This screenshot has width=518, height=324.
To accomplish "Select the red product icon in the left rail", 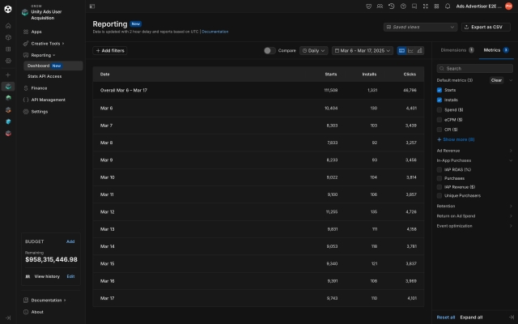I will [x=8, y=133].
